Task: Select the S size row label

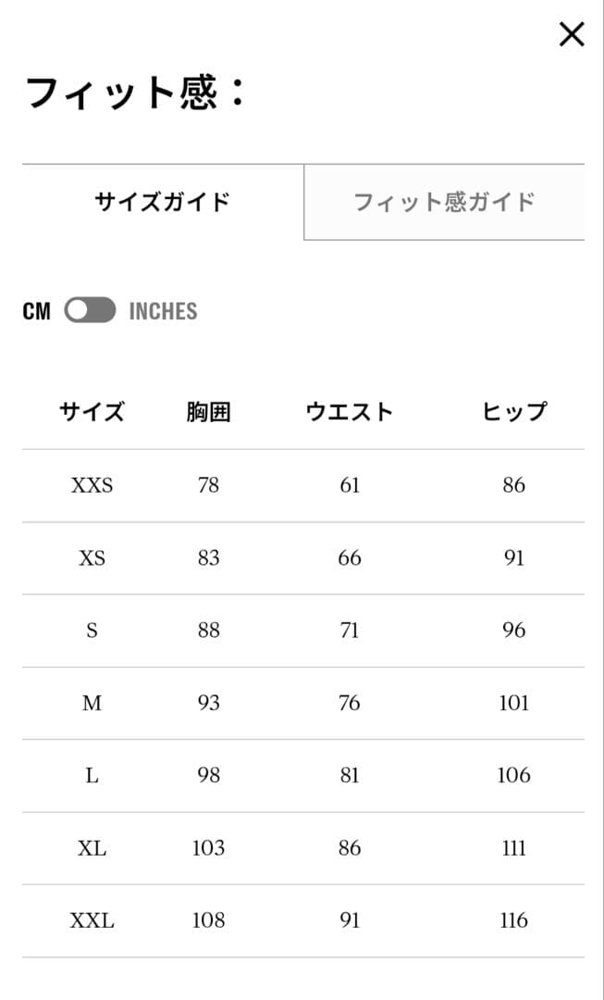Action: [92, 631]
